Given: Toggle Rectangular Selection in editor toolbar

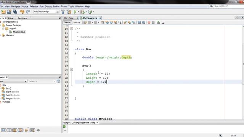Looking at the screenshot, I should coord(120,22).
